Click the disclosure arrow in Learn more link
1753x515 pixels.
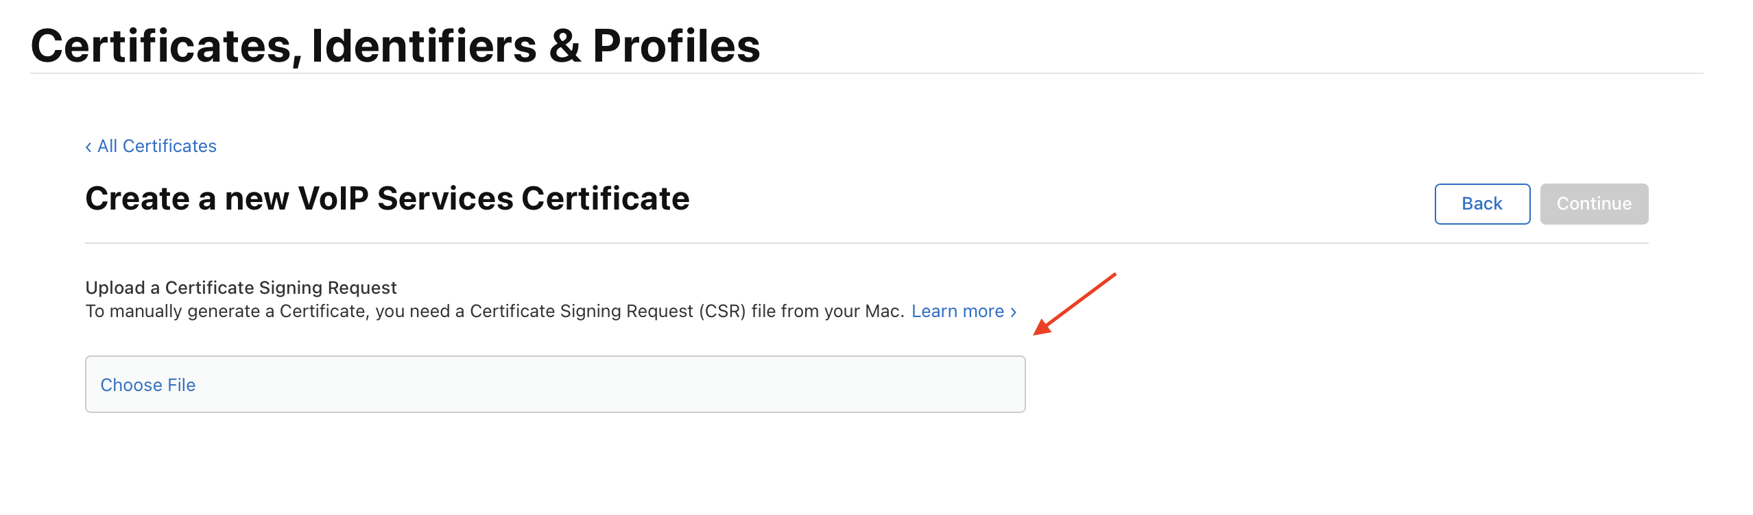click(x=1014, y=312)
